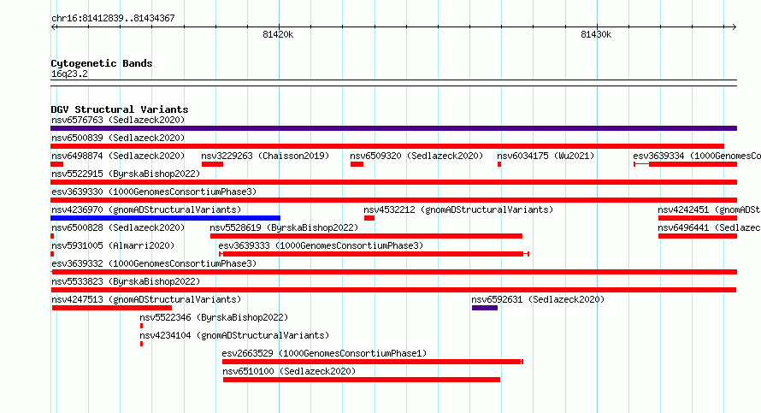Screen dimensions: 761x413
Task: Open the nsv4242451 variant label
Action: [x=709, y=209]
